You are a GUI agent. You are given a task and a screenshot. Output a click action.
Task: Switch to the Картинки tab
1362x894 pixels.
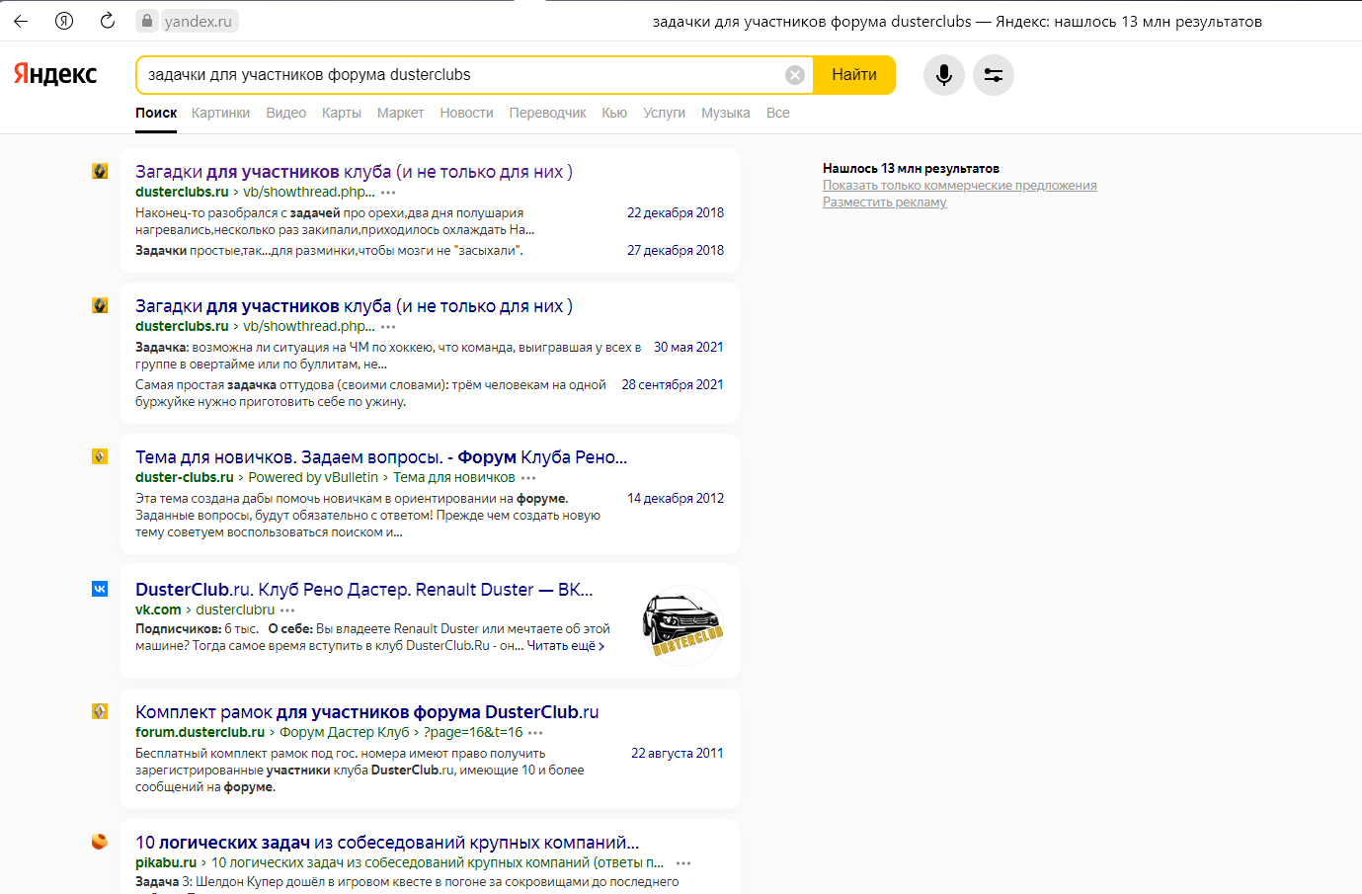pos(220,113)
